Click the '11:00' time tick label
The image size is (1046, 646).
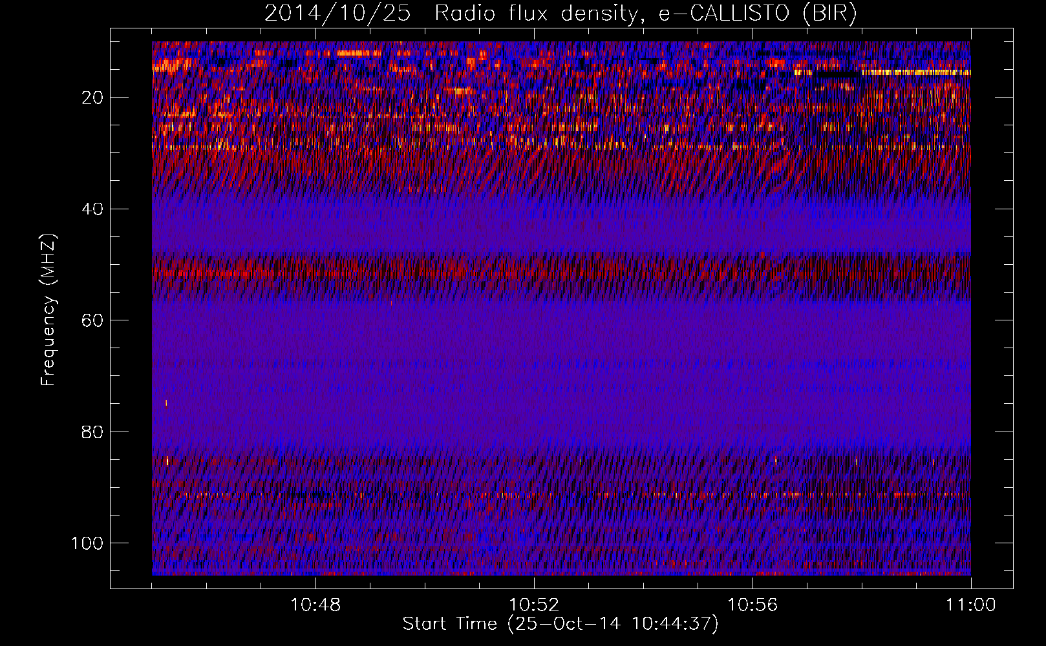tap(971, 605)
